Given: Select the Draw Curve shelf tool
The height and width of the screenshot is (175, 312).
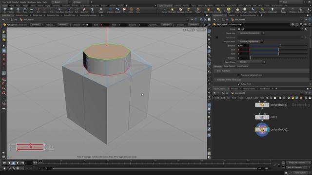Looking at the screenshot, I should (69, 10).
